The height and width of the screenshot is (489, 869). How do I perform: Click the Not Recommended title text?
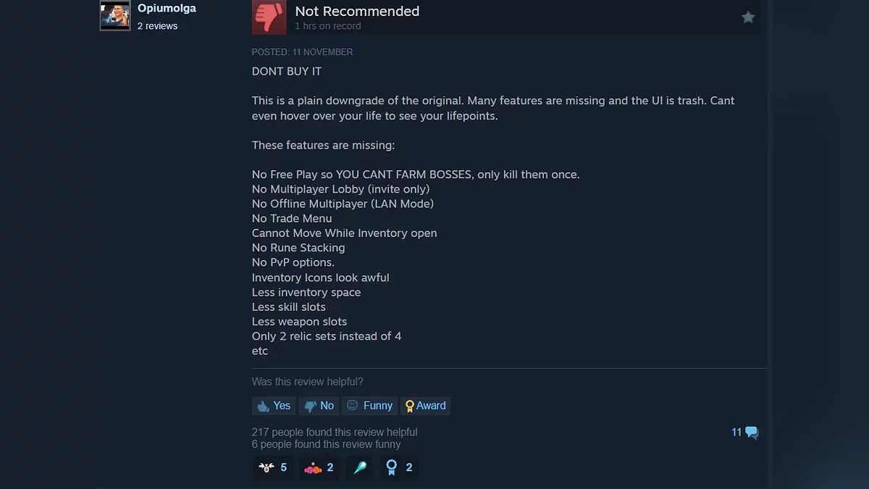(357, 11)
